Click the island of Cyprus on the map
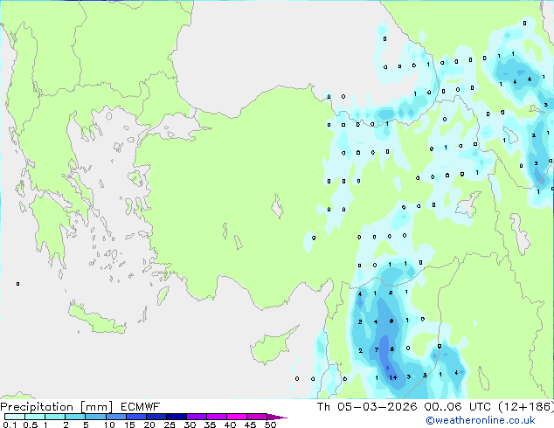The image size is (554, 428). pos(272,347)
